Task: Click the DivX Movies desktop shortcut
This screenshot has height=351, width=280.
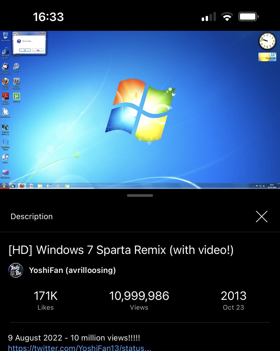Action: (5, 174)
